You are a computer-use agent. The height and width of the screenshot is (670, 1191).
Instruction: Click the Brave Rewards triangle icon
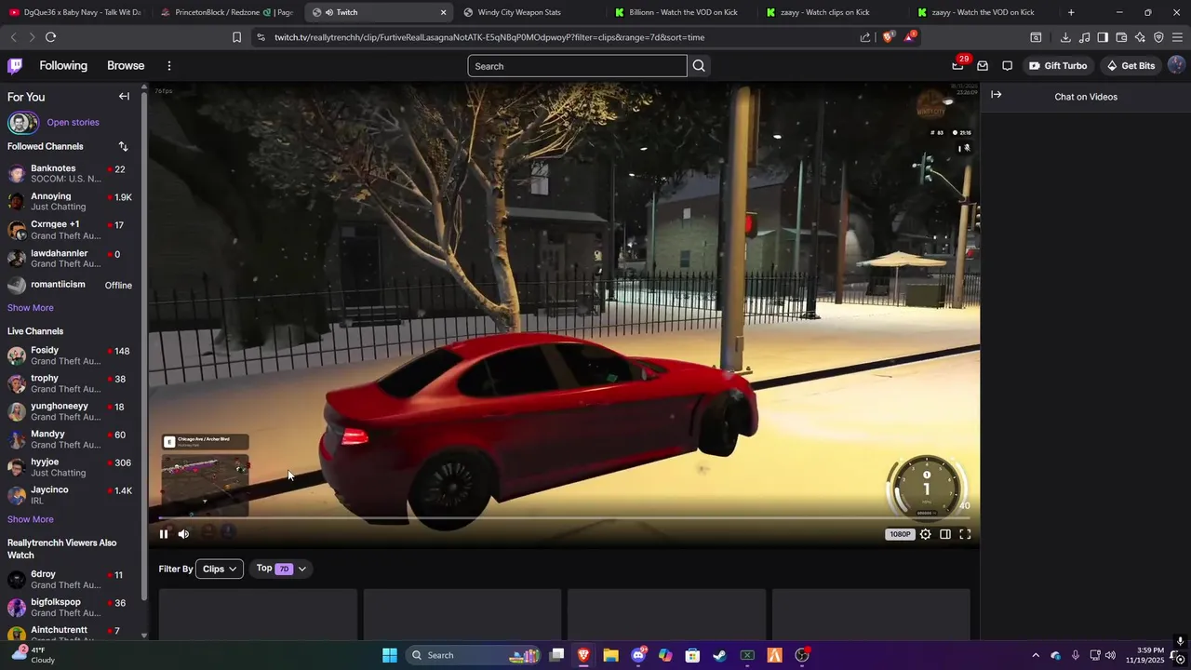click(909, 37)
